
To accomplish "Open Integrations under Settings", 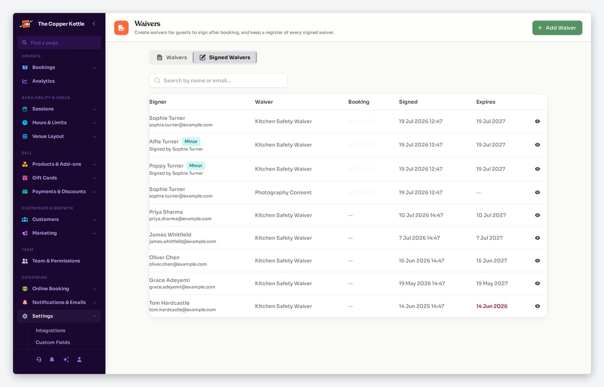I will (50, 331).
